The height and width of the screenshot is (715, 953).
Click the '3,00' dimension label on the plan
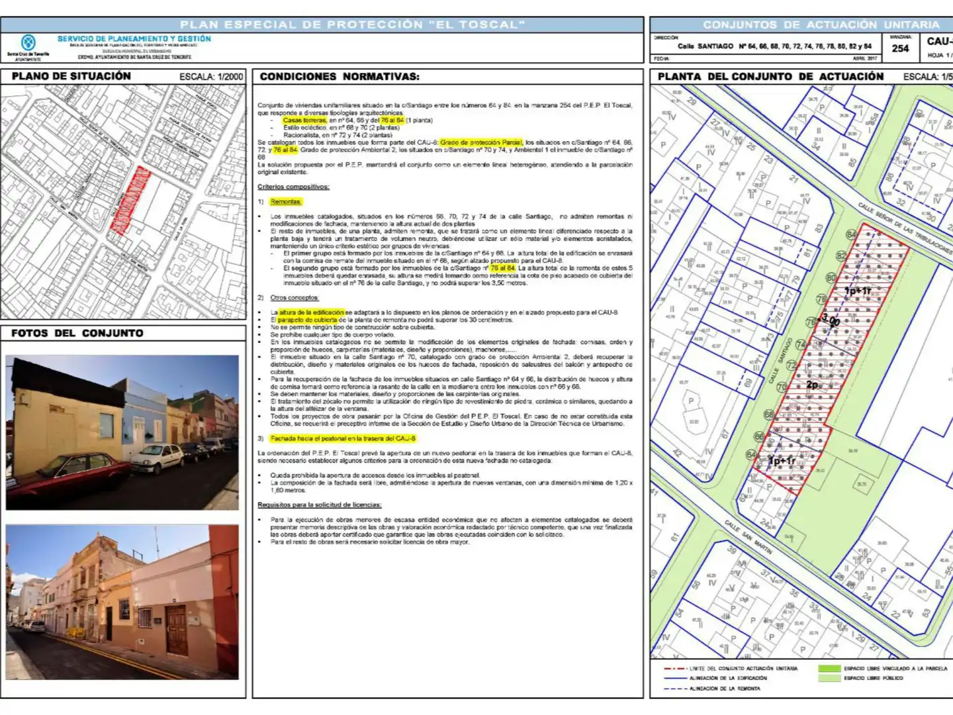[831, 320]
